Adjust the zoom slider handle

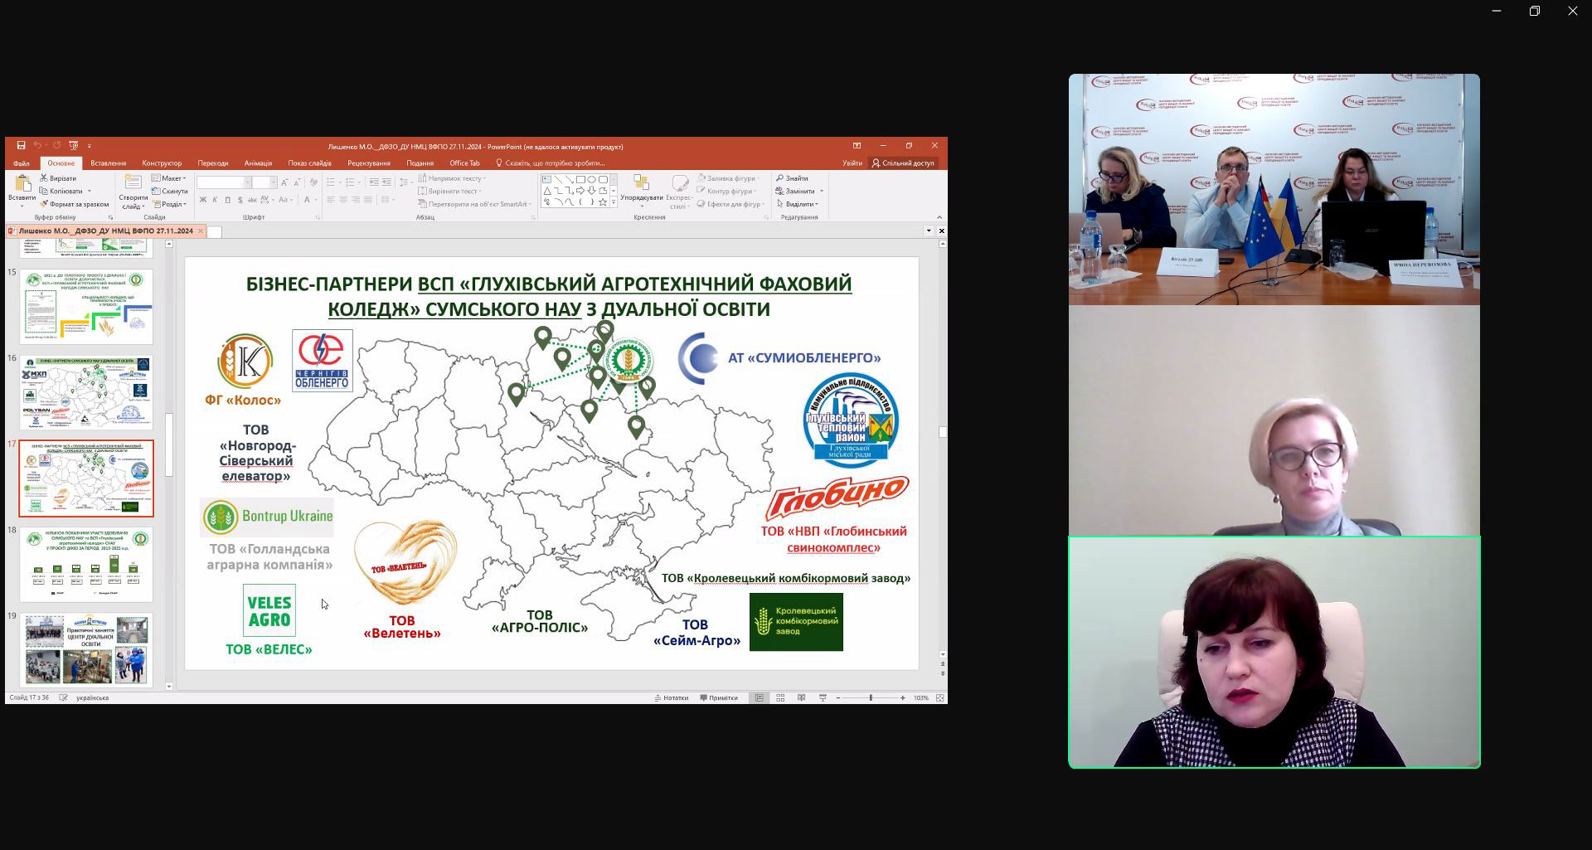click(x=871, y=698)
